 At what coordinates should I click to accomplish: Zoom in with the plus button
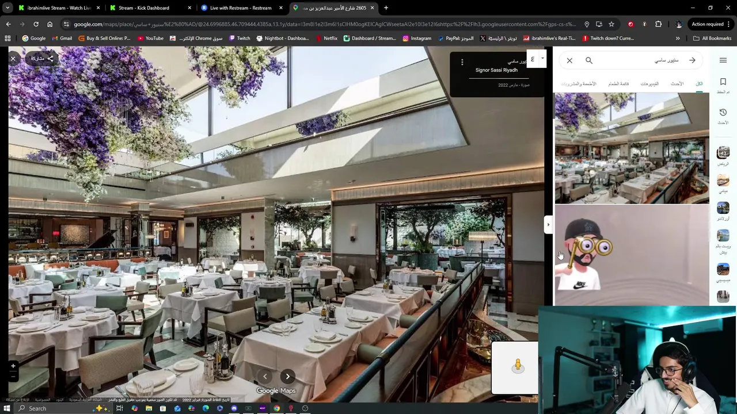[13, 366]
